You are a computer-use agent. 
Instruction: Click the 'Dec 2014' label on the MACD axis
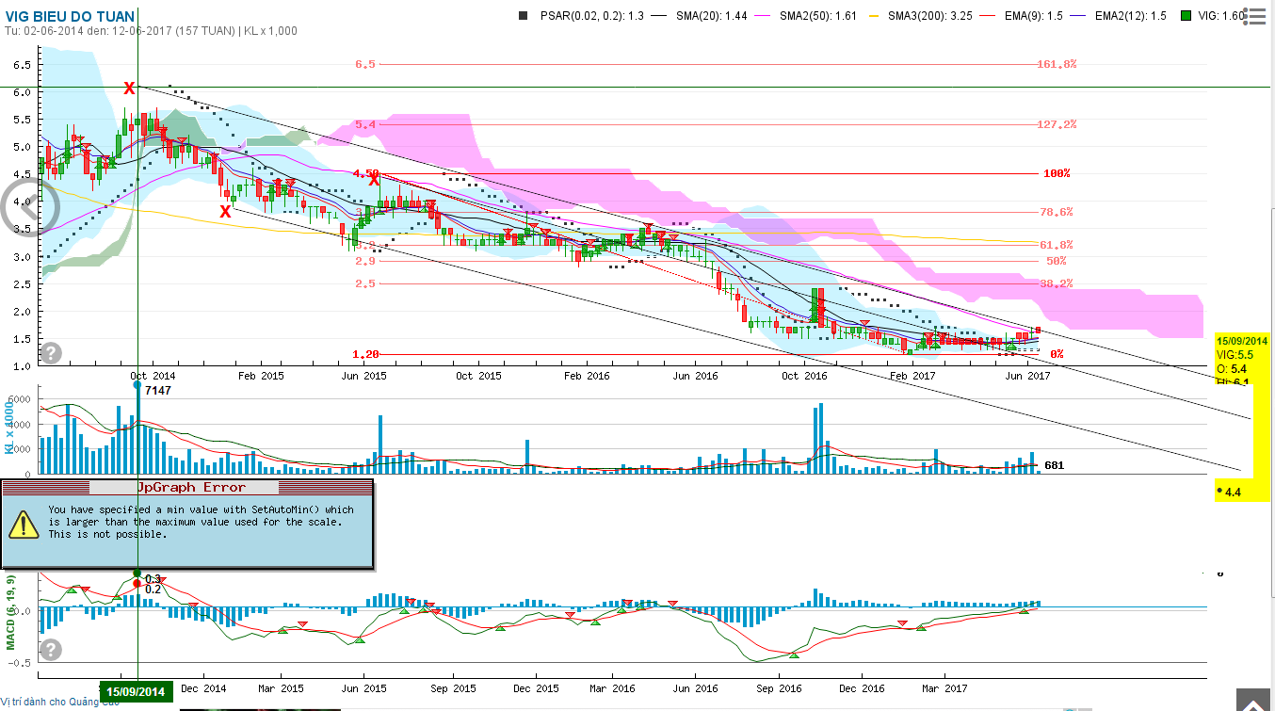coord(202,688)
